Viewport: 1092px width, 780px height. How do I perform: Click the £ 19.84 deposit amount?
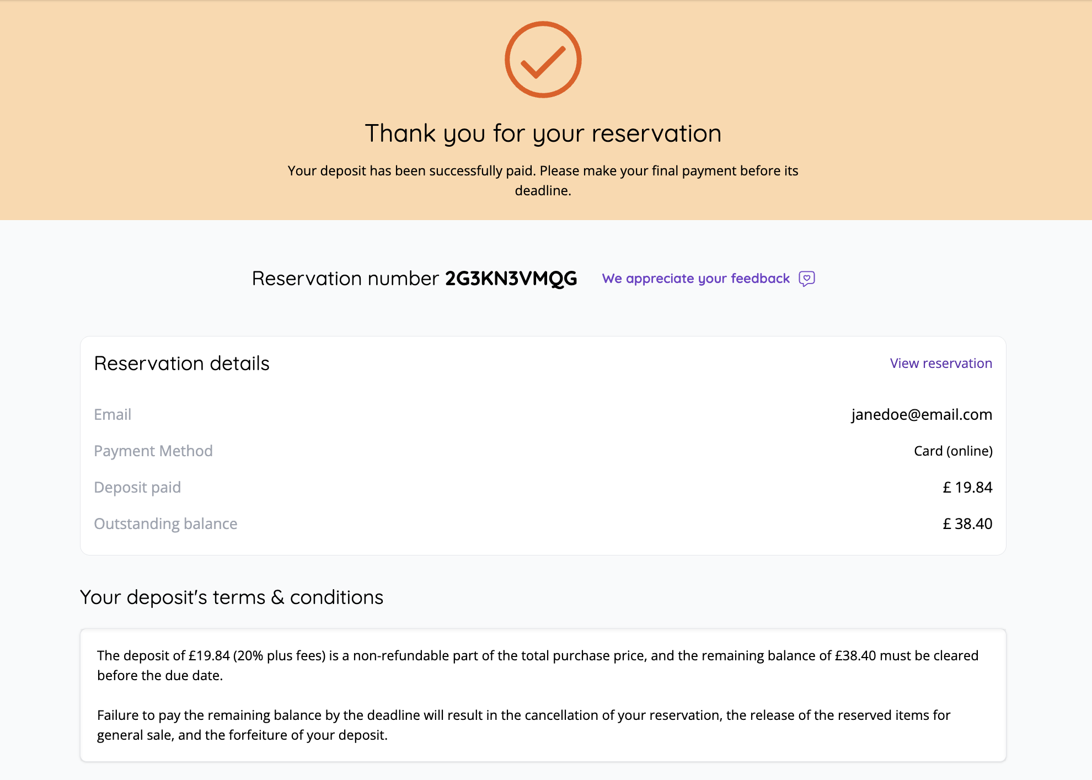[967, 487]
